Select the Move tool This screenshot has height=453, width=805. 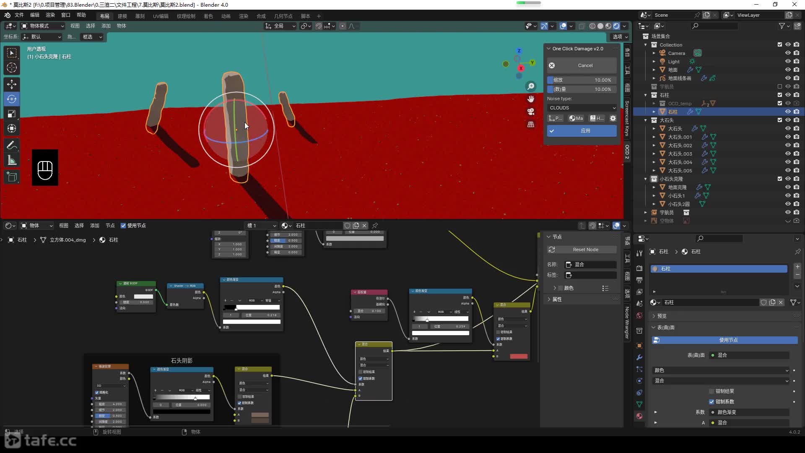[12, 84]
